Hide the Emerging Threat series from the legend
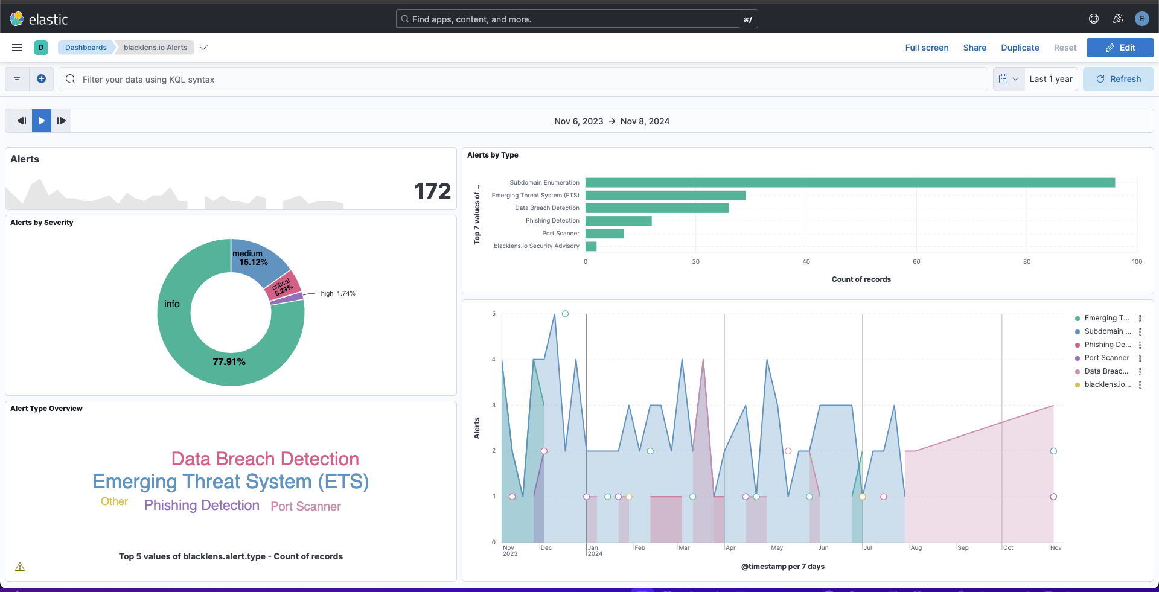Image resolution: width=1159 pixels, height=592 pixels. [1106, 318]
